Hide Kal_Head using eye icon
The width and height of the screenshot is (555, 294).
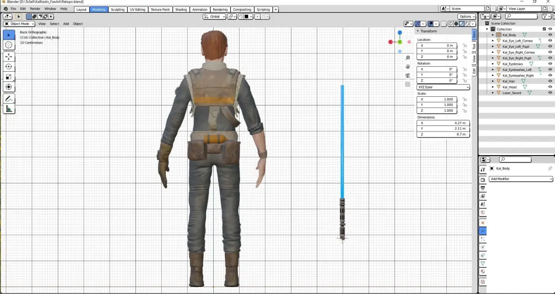point(550,87)
